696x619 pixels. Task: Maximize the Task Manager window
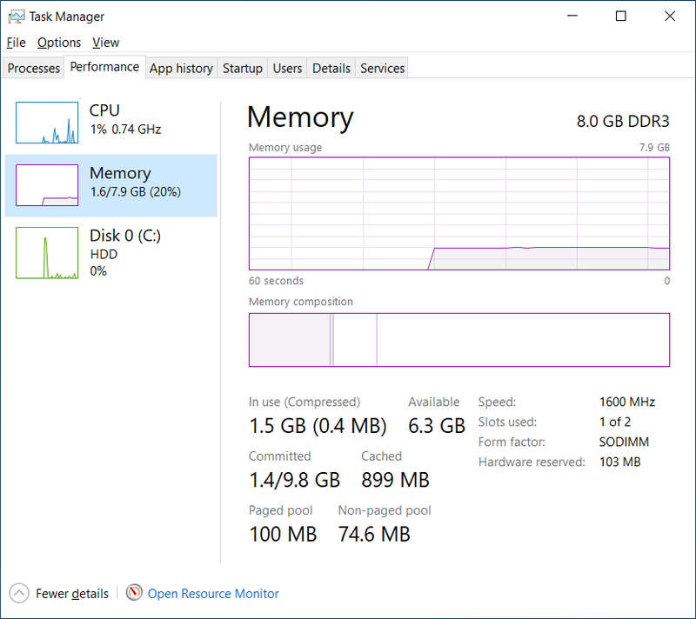point(621,16)
